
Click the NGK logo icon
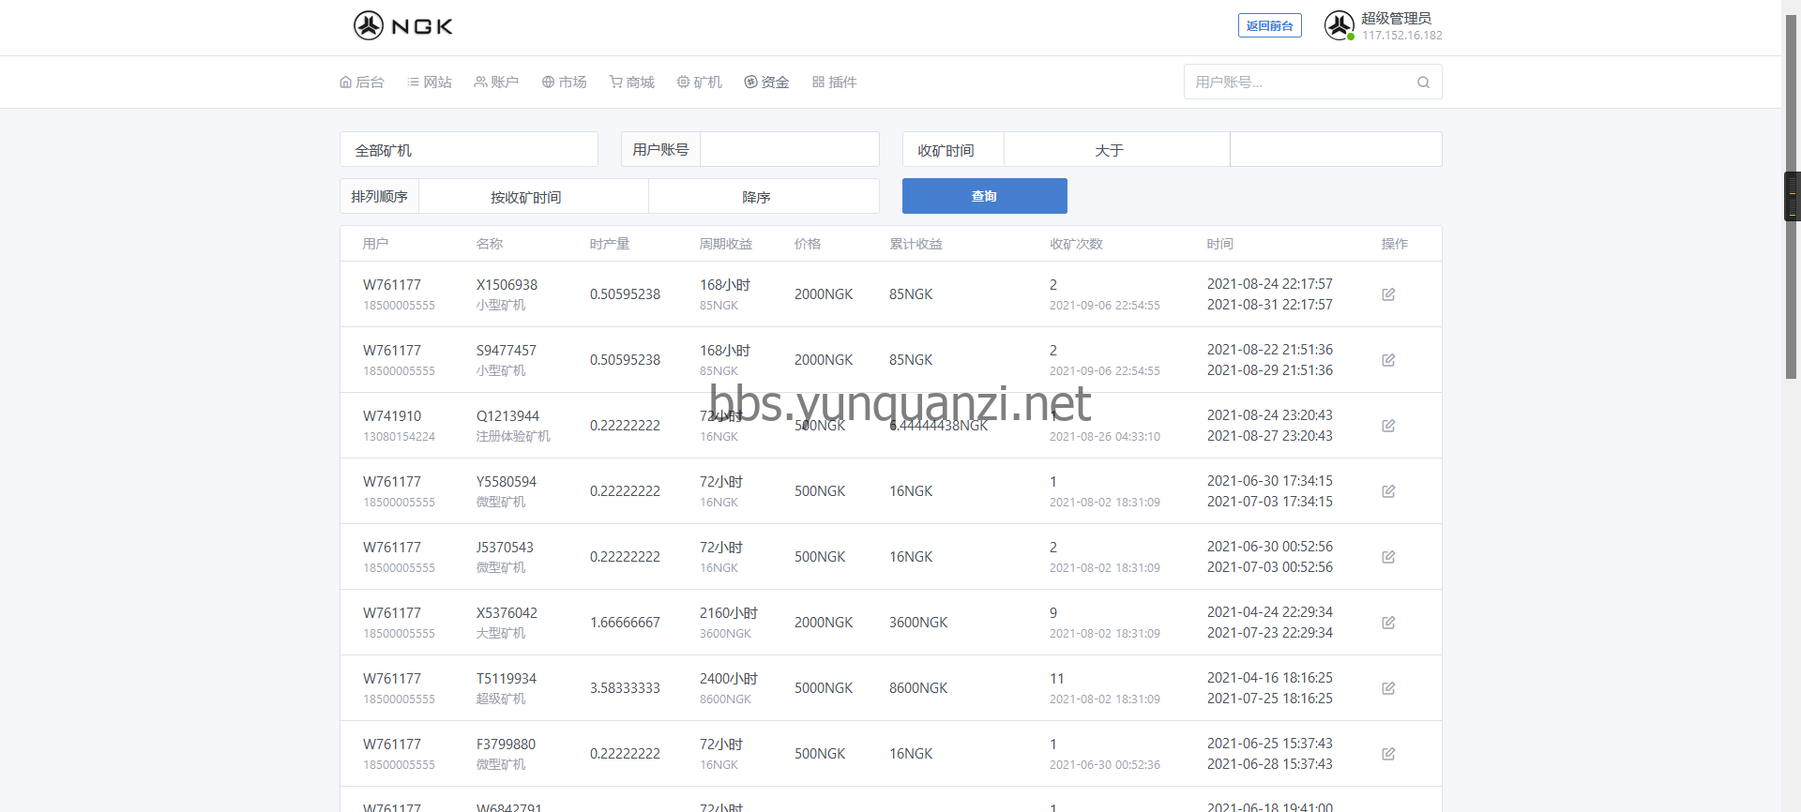coord(369,25)
